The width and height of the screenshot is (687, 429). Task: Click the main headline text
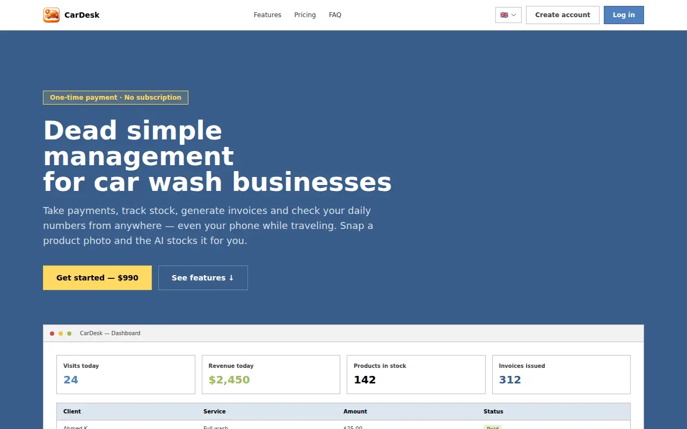click(217, 157)
